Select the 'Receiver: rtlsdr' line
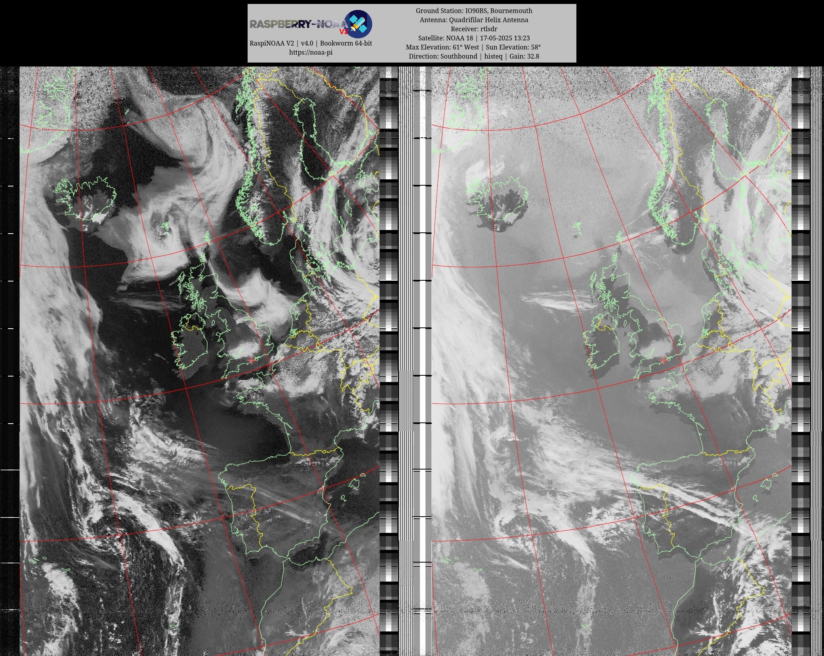This screenshot has height=656, width=824. tap(474, 29)
